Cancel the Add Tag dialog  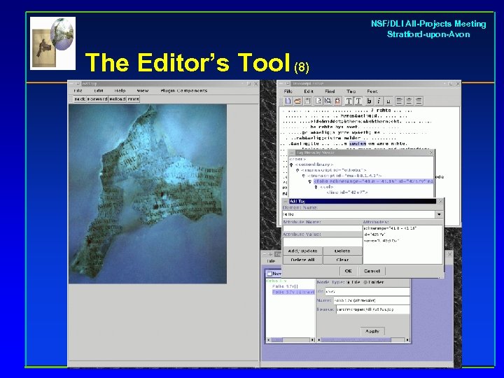372,271
